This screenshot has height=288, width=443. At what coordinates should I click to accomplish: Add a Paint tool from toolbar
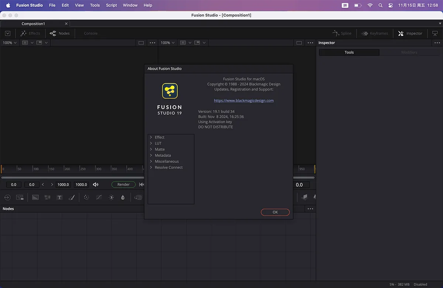tap(72, 198)
